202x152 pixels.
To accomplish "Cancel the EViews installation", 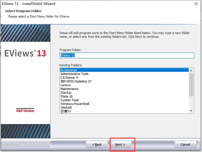I will [x=186, y=145].
